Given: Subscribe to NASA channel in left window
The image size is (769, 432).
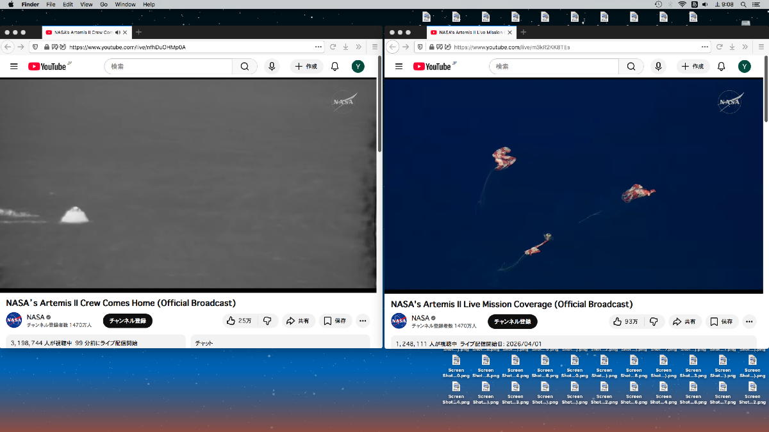Looking at the screenshot, I should tap(128, 321).
